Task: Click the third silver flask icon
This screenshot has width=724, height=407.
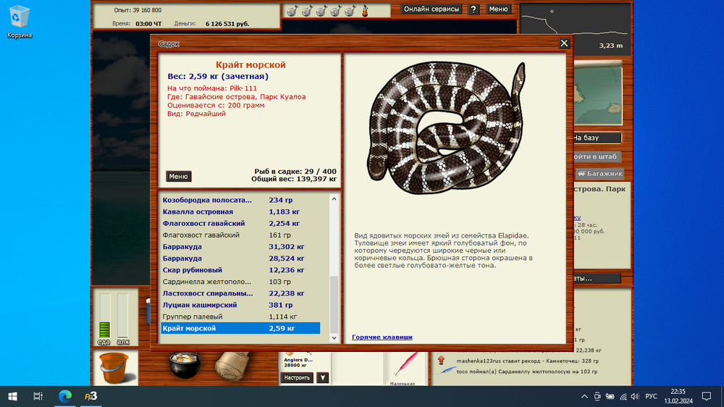Action: tap(321, 10)
